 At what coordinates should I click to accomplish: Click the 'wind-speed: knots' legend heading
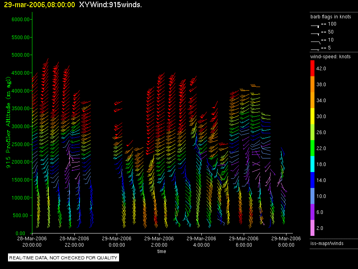[330, 57]
